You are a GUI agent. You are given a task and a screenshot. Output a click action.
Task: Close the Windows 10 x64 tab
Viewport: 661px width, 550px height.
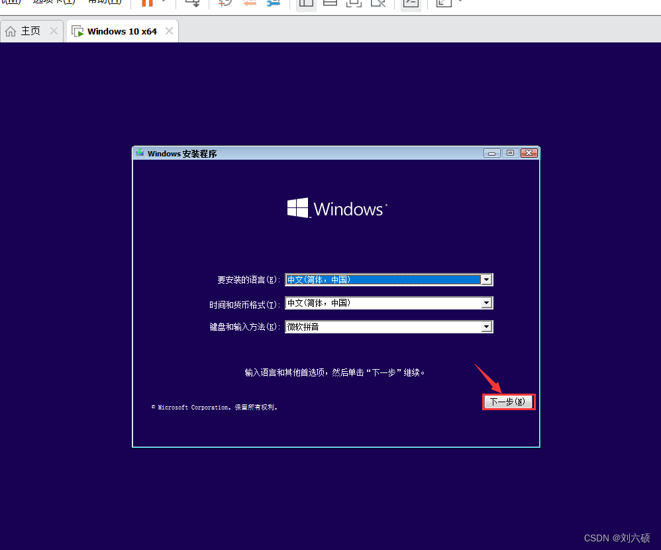[x=169, y=30]
